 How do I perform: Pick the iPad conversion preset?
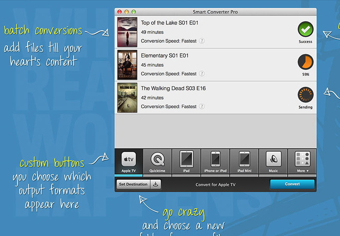186,162
